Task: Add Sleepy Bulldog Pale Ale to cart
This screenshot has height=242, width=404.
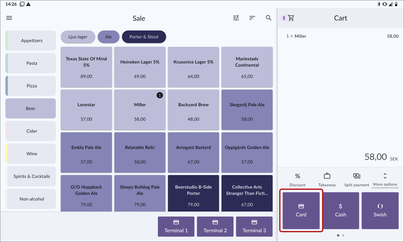Action: click(x=140, y=193)
